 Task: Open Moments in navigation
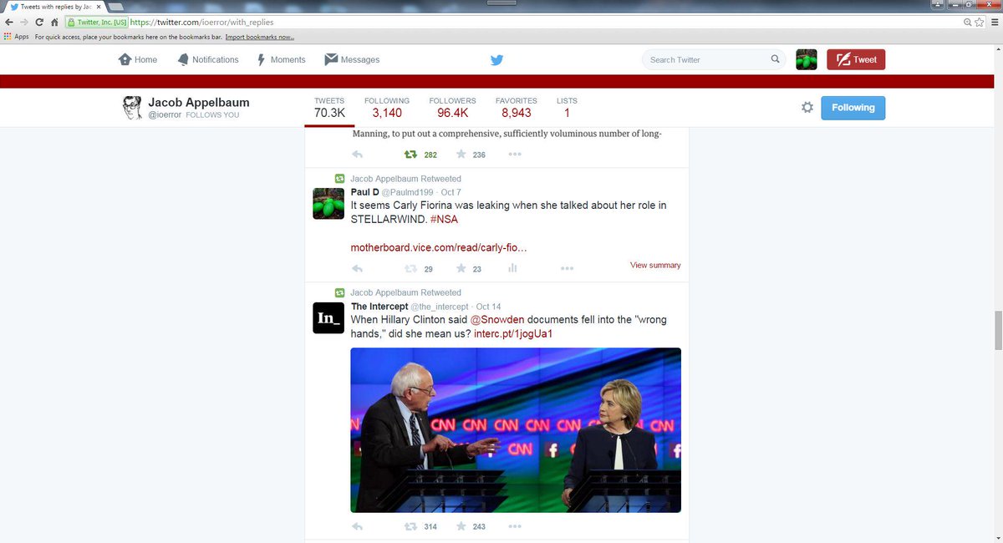(281, 59)
